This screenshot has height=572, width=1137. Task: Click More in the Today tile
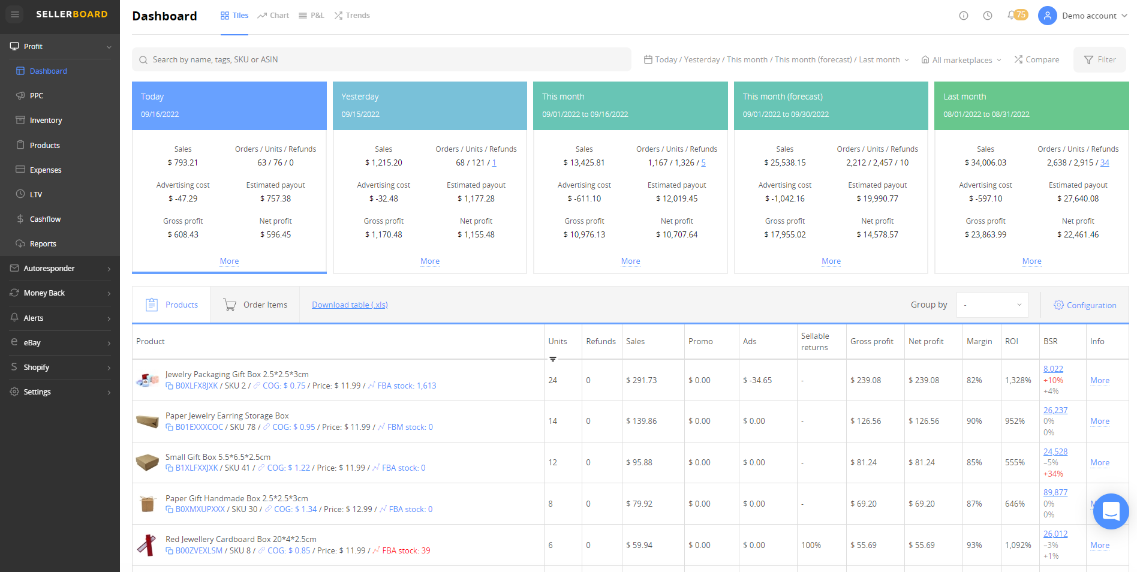point(229,261)
